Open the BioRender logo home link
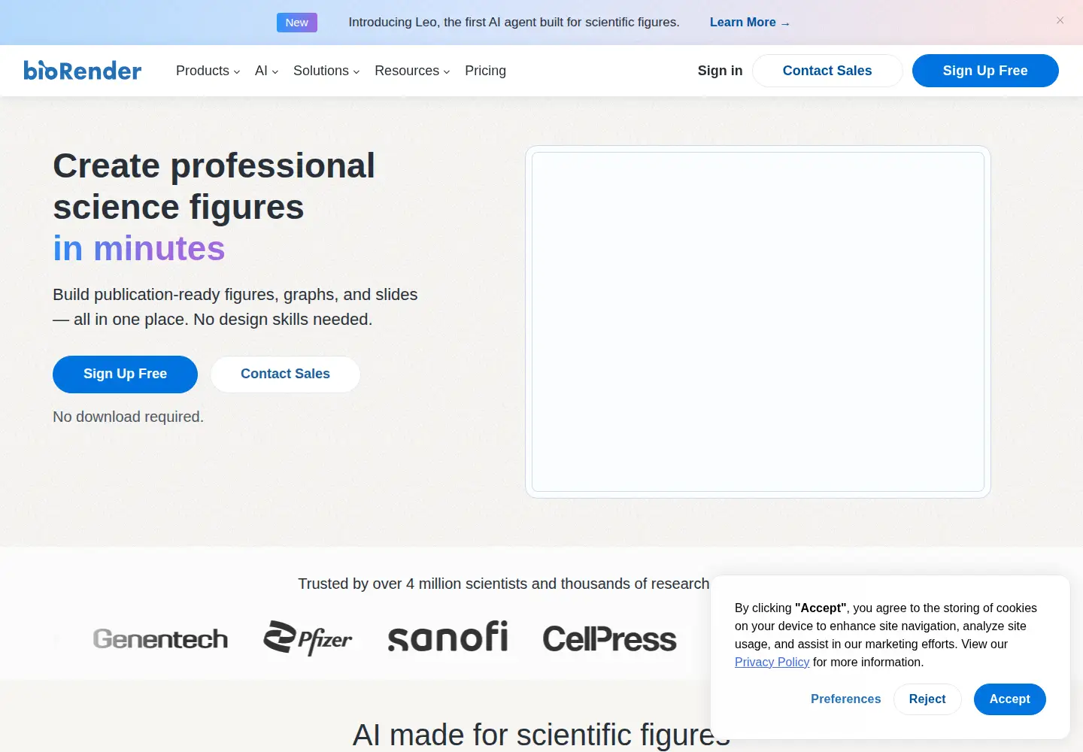Viewport: 1083px width, 752px height. [x=83, y=71]
